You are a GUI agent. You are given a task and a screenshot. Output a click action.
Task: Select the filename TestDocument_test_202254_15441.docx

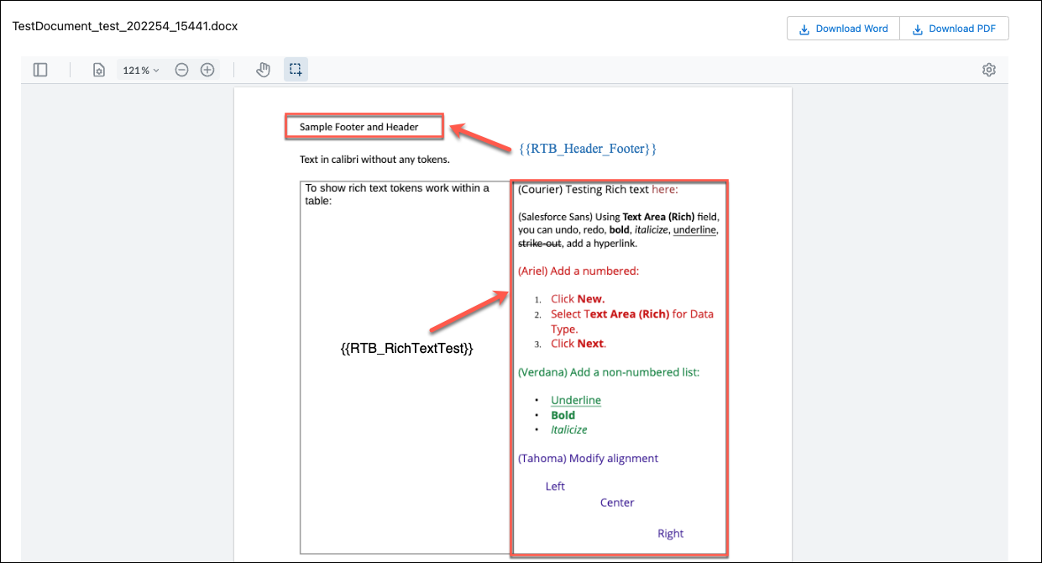coord(124,26)
